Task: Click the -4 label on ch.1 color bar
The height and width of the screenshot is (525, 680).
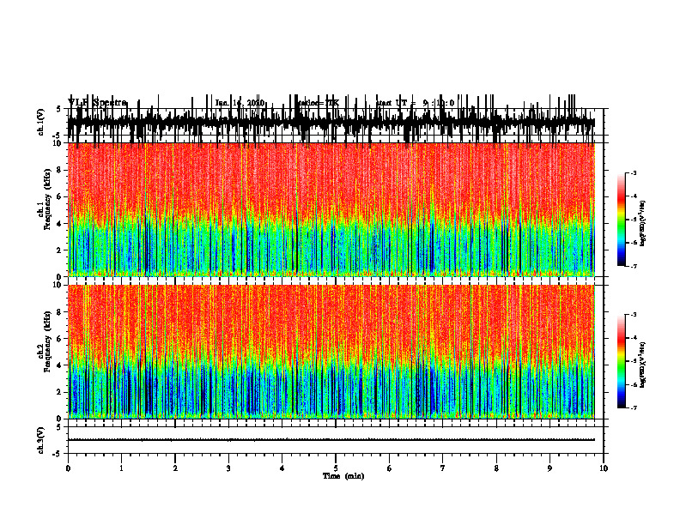Action: (634, 196)
